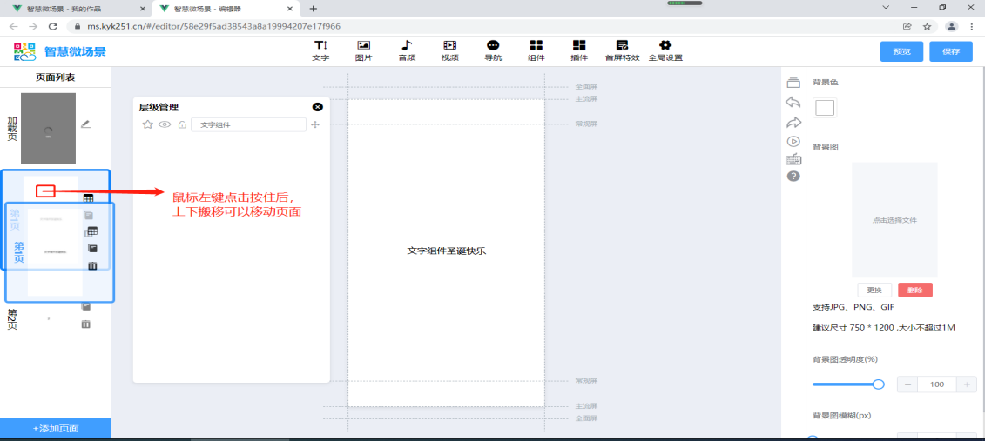Open the 全局设置 global settings menu

tap(665, 50)
